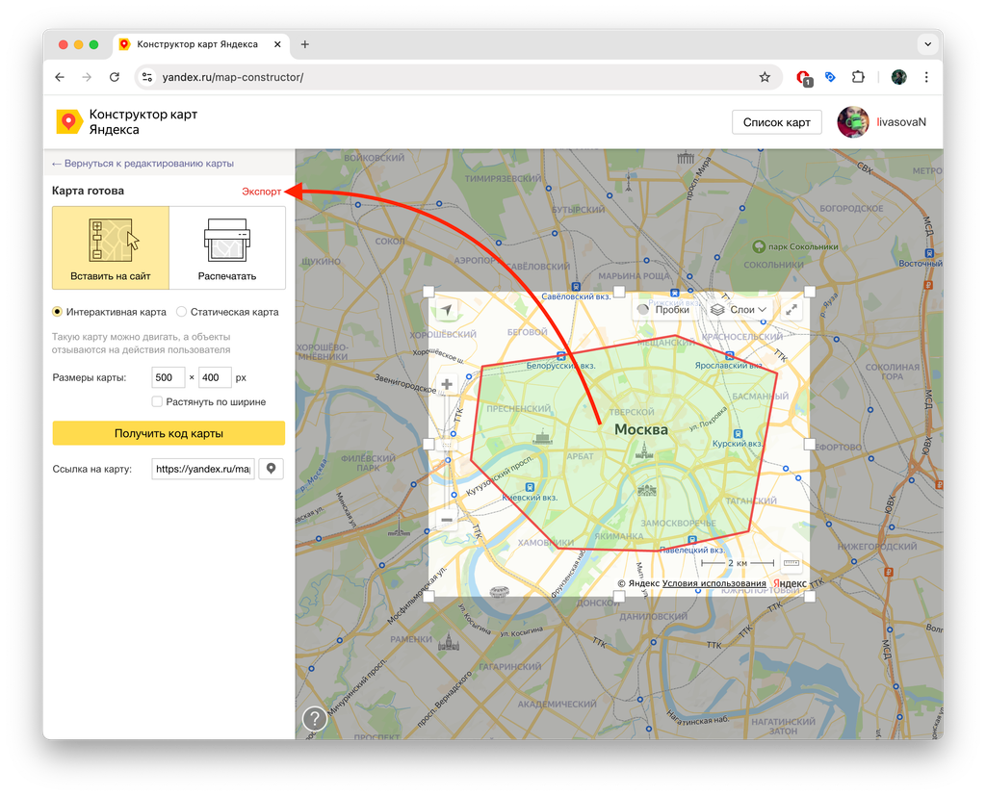Click the Yandex map constructor logo
The height and width of the screenshot is (796, 986).
tap(69, 121)
